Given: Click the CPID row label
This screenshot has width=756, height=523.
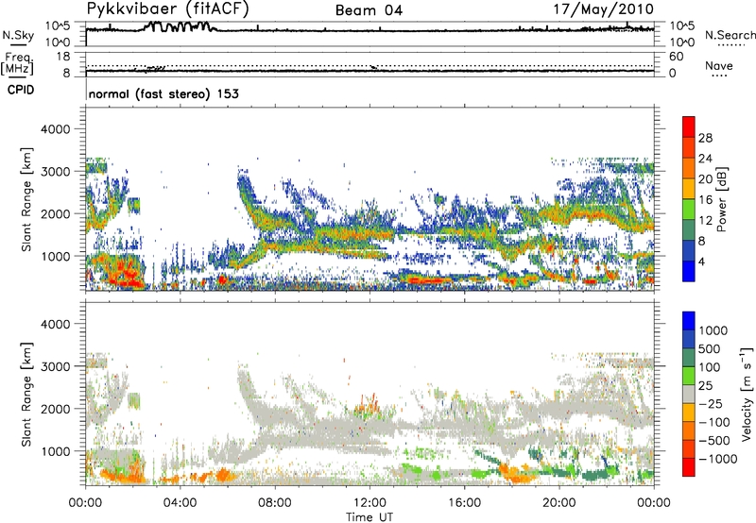Looking at the screenshot, I should pos(21,90).
